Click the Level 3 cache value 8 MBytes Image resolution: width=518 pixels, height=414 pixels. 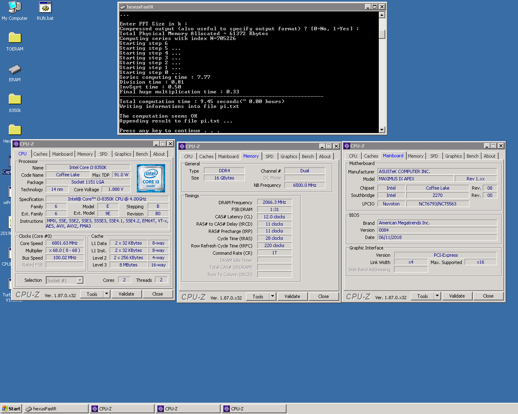128,265
